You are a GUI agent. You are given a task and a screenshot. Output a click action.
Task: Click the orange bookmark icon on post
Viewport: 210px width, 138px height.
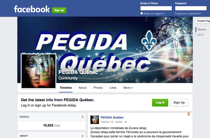tap(189, 114)
